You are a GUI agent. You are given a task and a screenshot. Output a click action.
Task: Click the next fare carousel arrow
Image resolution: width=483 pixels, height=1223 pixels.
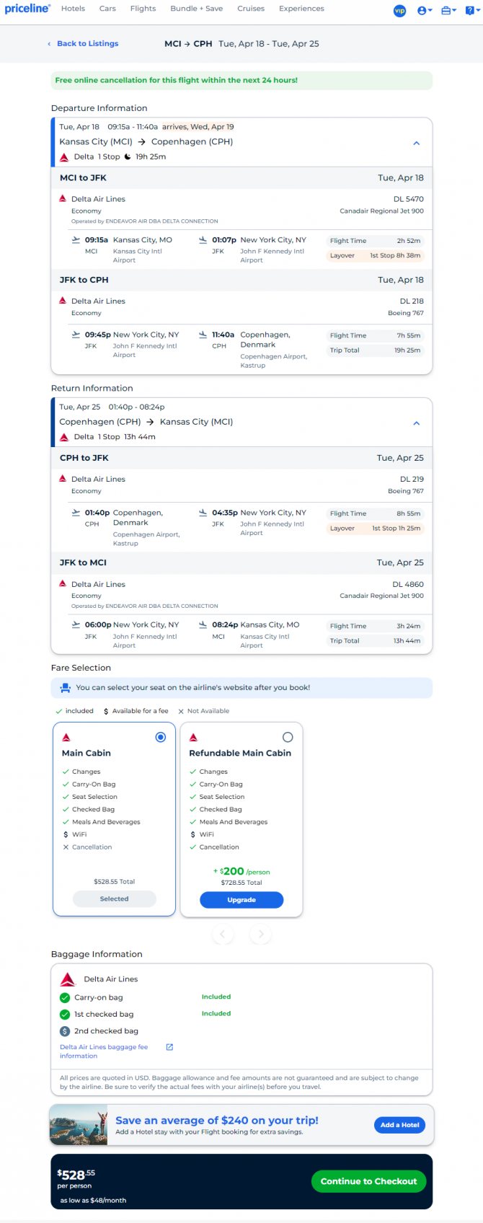(261, 935)
